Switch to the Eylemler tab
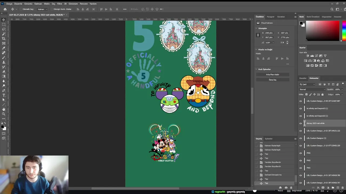This screenshot has width=346, height=194. pos(269,139)
